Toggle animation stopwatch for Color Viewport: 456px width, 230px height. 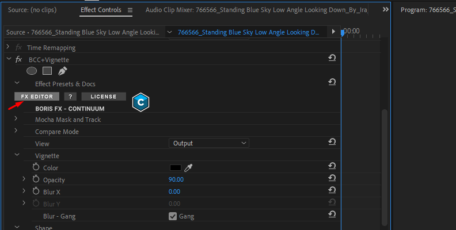36,167
